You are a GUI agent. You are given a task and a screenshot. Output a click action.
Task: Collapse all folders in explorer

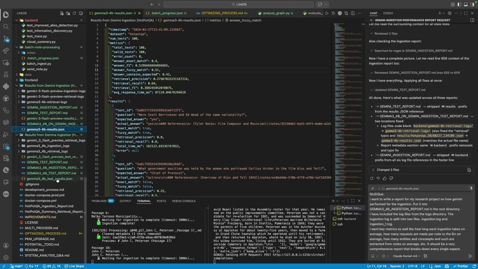click(81, 13)
